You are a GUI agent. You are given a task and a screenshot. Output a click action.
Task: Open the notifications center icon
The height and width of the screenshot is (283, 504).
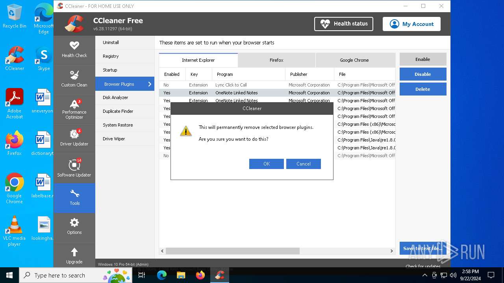(491, 275)
